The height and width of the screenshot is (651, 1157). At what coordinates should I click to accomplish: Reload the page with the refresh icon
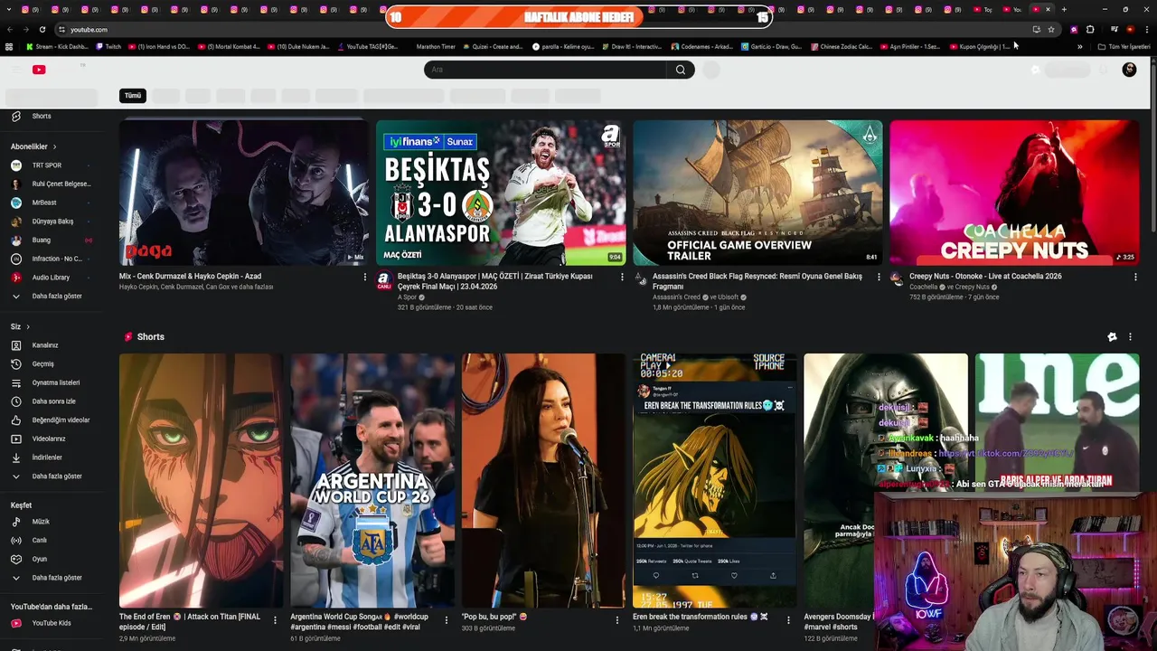(x=42, y=29)
